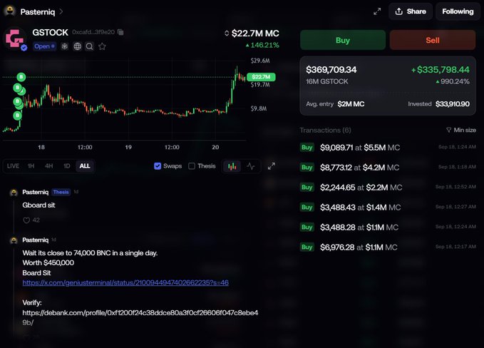484x348 pixels.
Task: Open the x.com geniusterminal status link
Action: (x=125, y=282)
